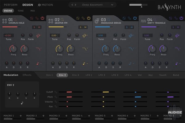Toggle power for layer 03 Insiduous Brass

click(x=135, y=18)
